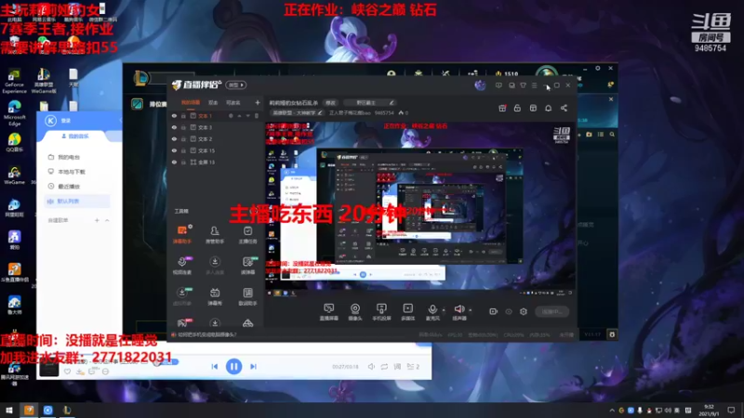Toggle lock on layer 文本 1

(x=183, y=116)
